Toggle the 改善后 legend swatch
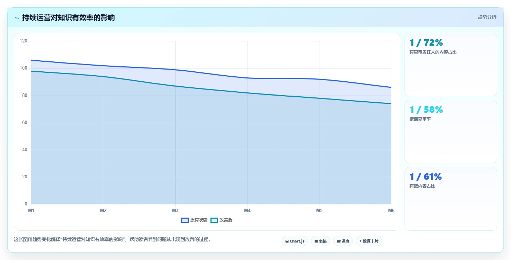Image resolution: width=511 pixels, height=260 pixels. (x=214, y=220)
